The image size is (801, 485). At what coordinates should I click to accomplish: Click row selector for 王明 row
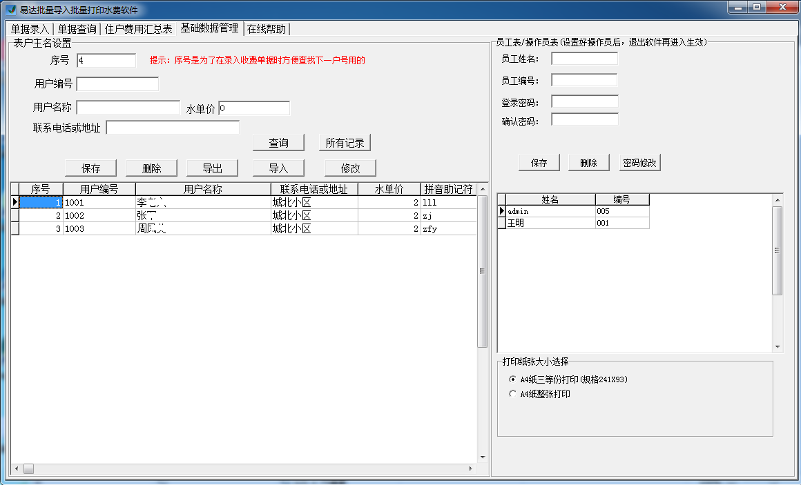pos(501,223)
